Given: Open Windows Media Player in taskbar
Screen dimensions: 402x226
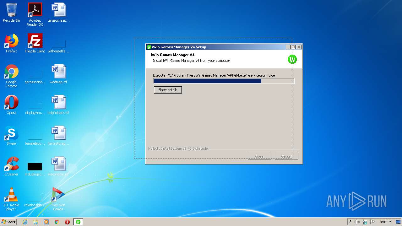Looking at the screenshot, I should point(46,222).
